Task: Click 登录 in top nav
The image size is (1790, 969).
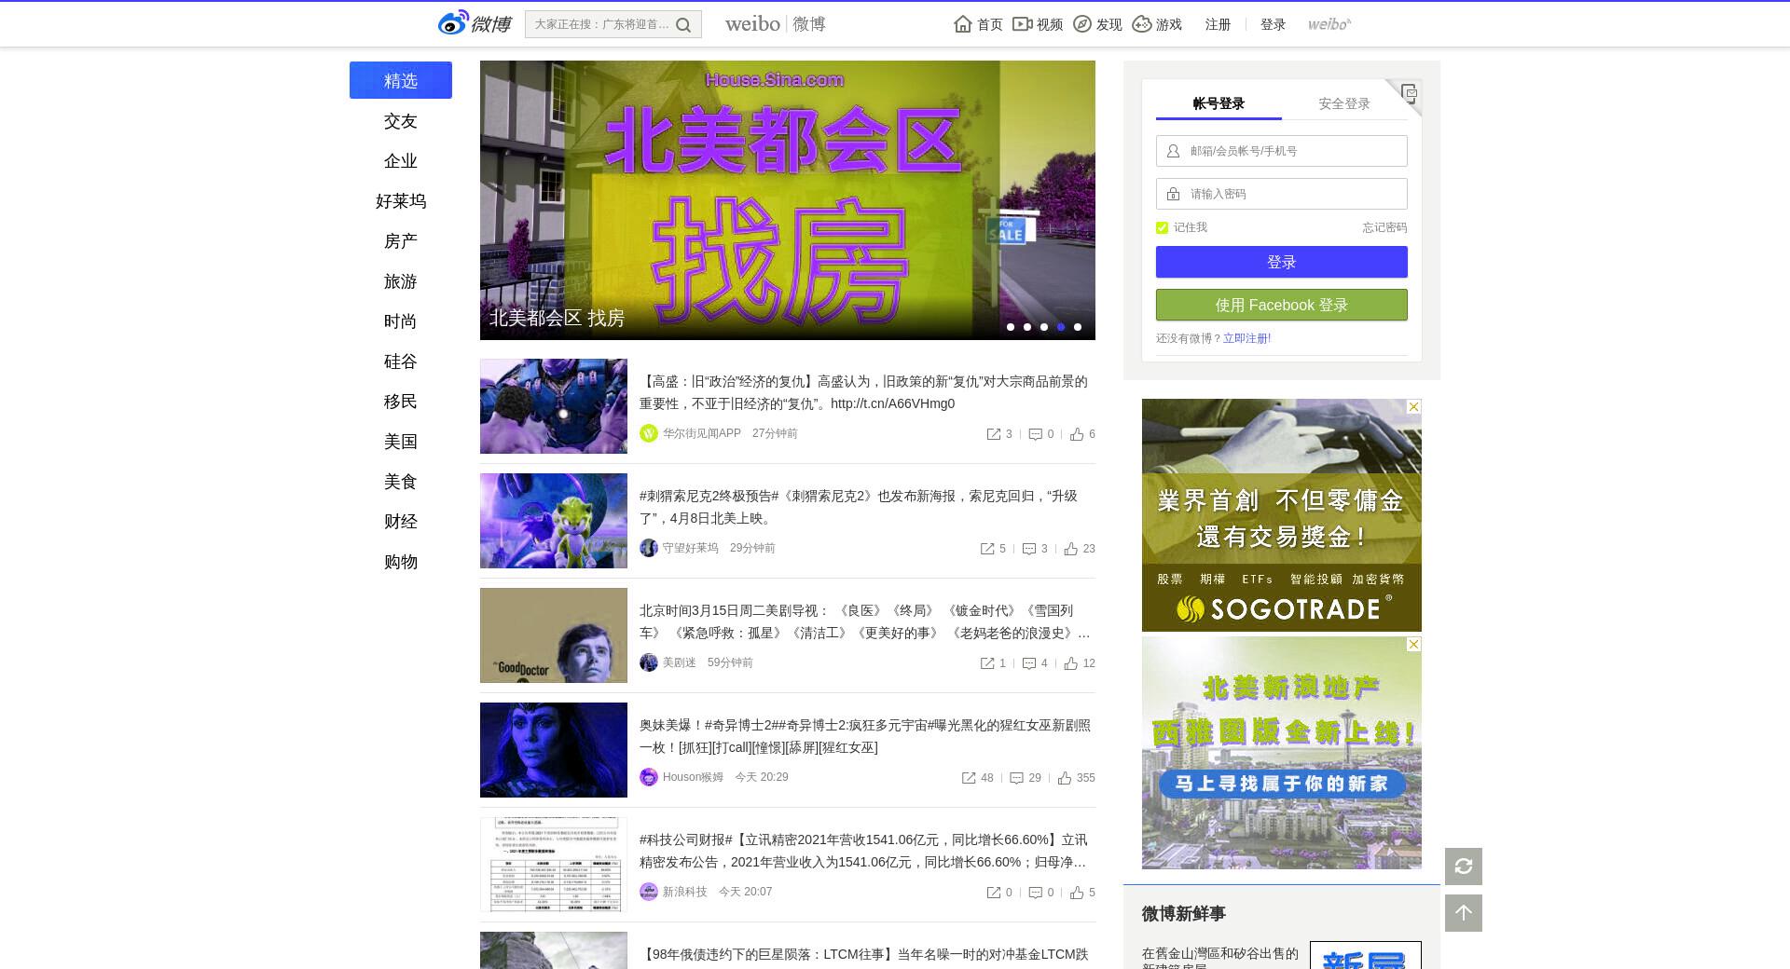Action: 1273,24
